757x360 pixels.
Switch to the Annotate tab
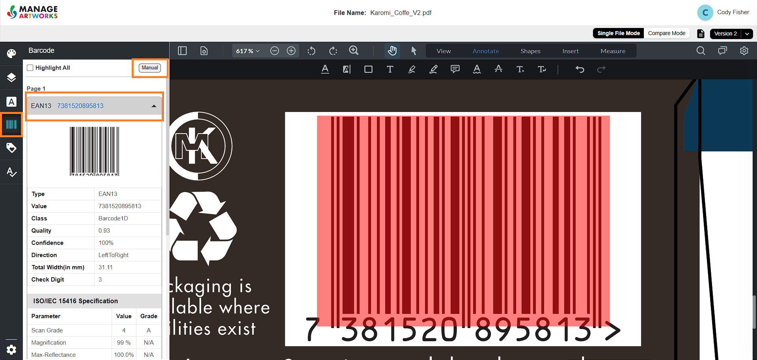point(486,51)
